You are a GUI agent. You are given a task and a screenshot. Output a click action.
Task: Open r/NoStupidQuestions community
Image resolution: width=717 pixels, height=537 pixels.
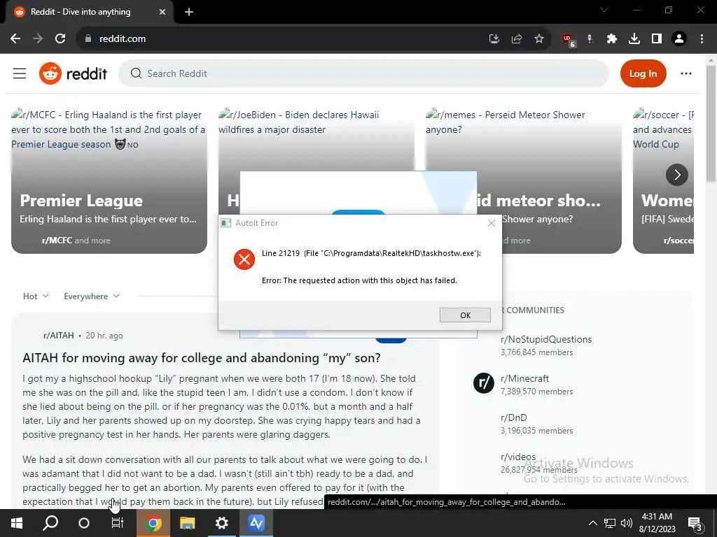[546, 339]
